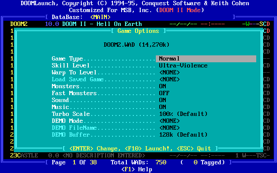Viewport: 277px width, 173px height.
Task: Click the Sound option label
Action: pos(60,100)
